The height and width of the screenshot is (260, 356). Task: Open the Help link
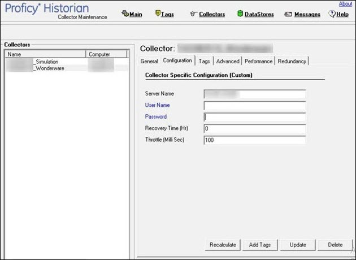342,14
